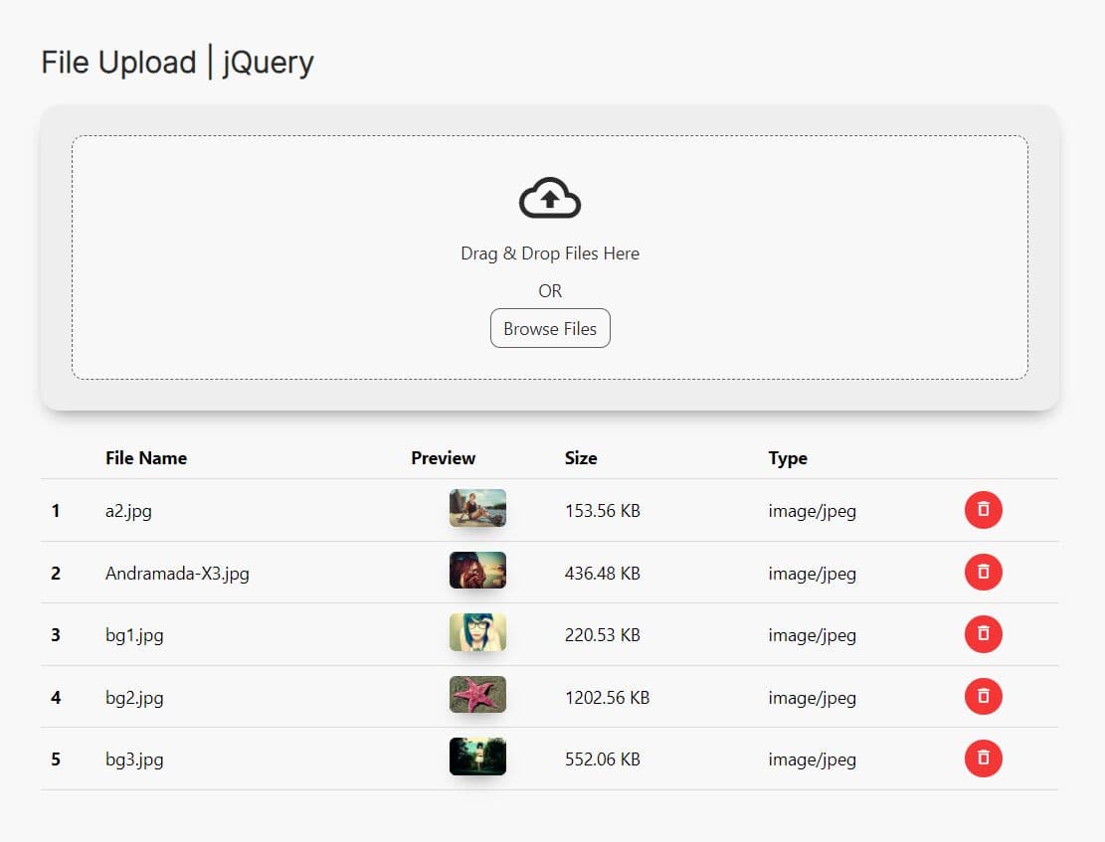Delete bg3.jpg using its trash icon
Image resolution: width=1105 pixels, height=842 pixels.
(x=983, y=758)
